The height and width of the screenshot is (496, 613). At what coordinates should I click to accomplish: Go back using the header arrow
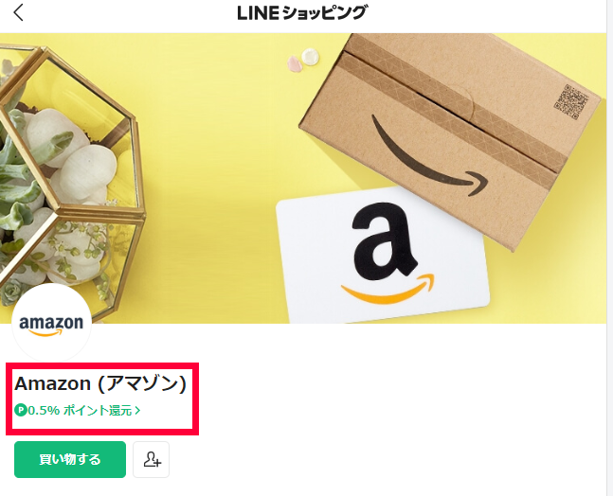tap(18, 12)
